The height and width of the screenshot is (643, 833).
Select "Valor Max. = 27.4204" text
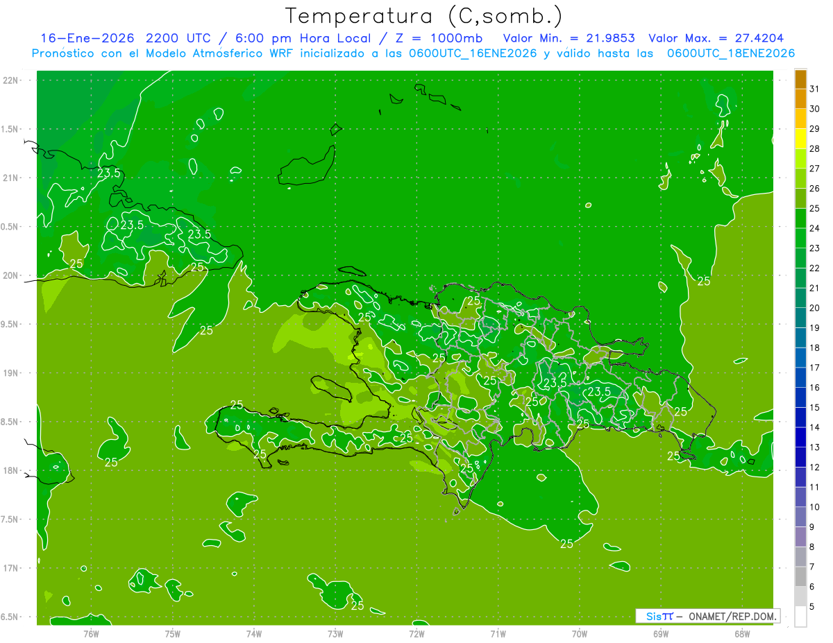716,38
